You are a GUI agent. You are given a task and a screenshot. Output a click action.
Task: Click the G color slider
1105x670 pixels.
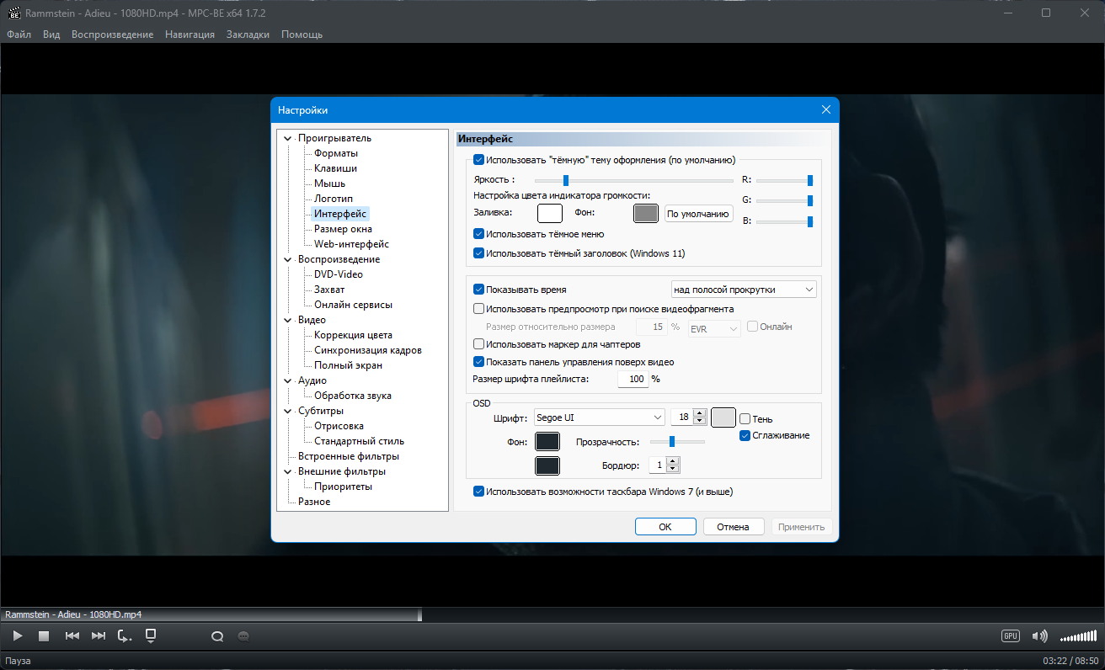click(784, 200)
